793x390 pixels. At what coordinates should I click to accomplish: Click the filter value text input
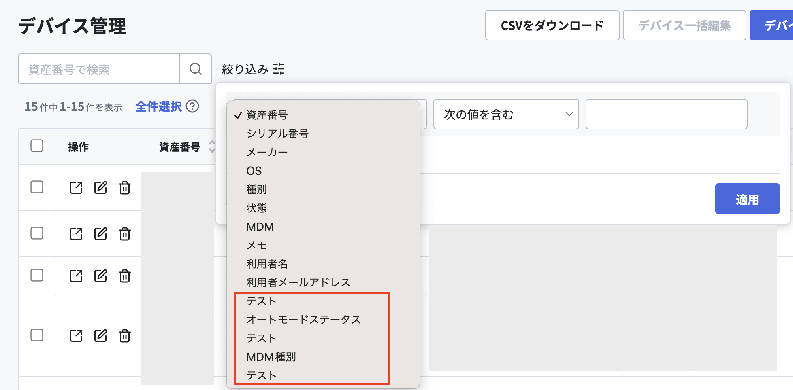coord(666,114)
